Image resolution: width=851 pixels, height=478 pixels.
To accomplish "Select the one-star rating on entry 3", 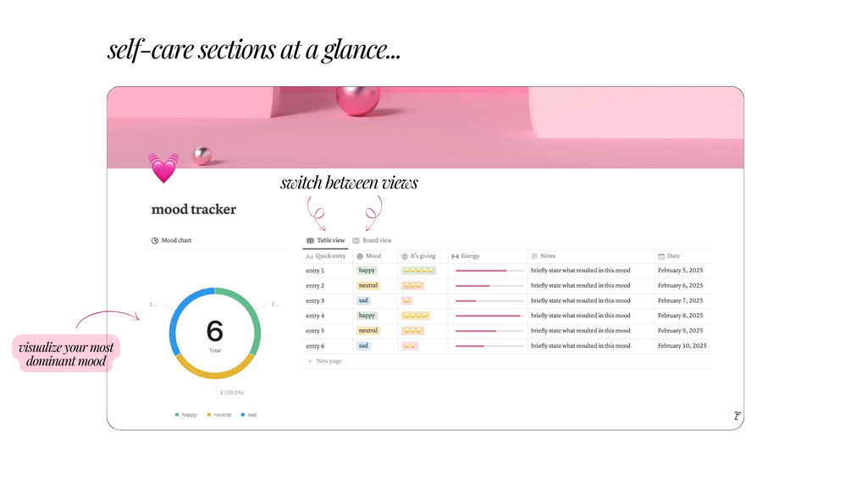I will click(406, 301).
